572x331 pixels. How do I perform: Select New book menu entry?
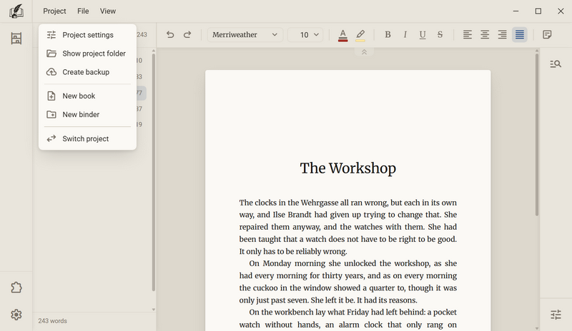click(x=87, y=96)
